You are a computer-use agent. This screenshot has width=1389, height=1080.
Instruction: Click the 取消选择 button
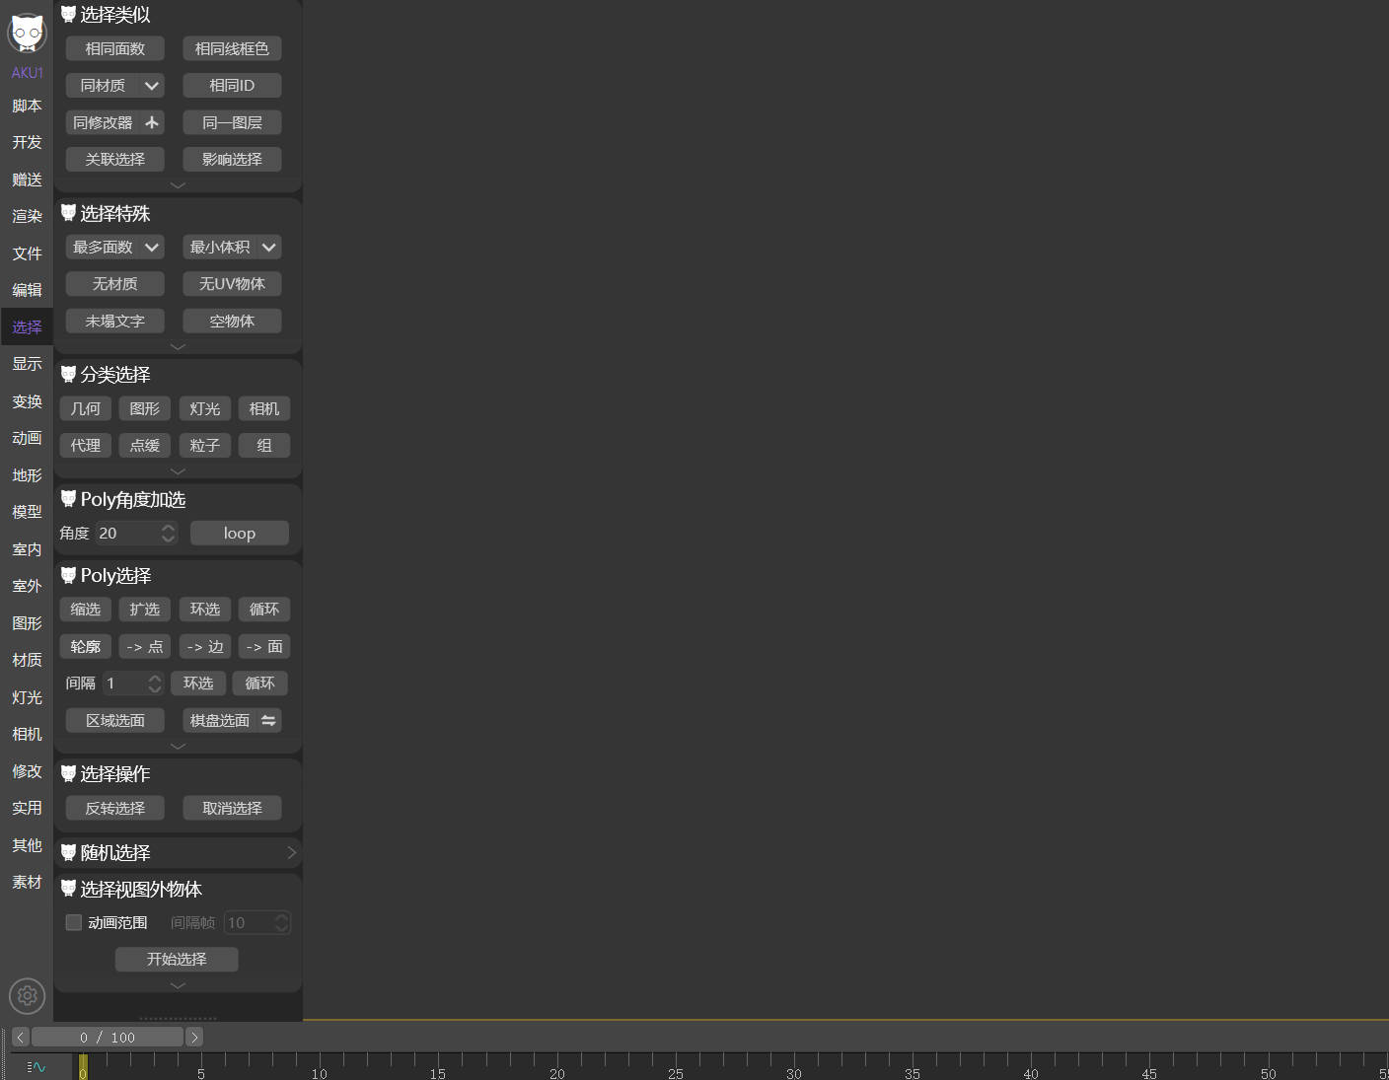[x=232, y=808]
